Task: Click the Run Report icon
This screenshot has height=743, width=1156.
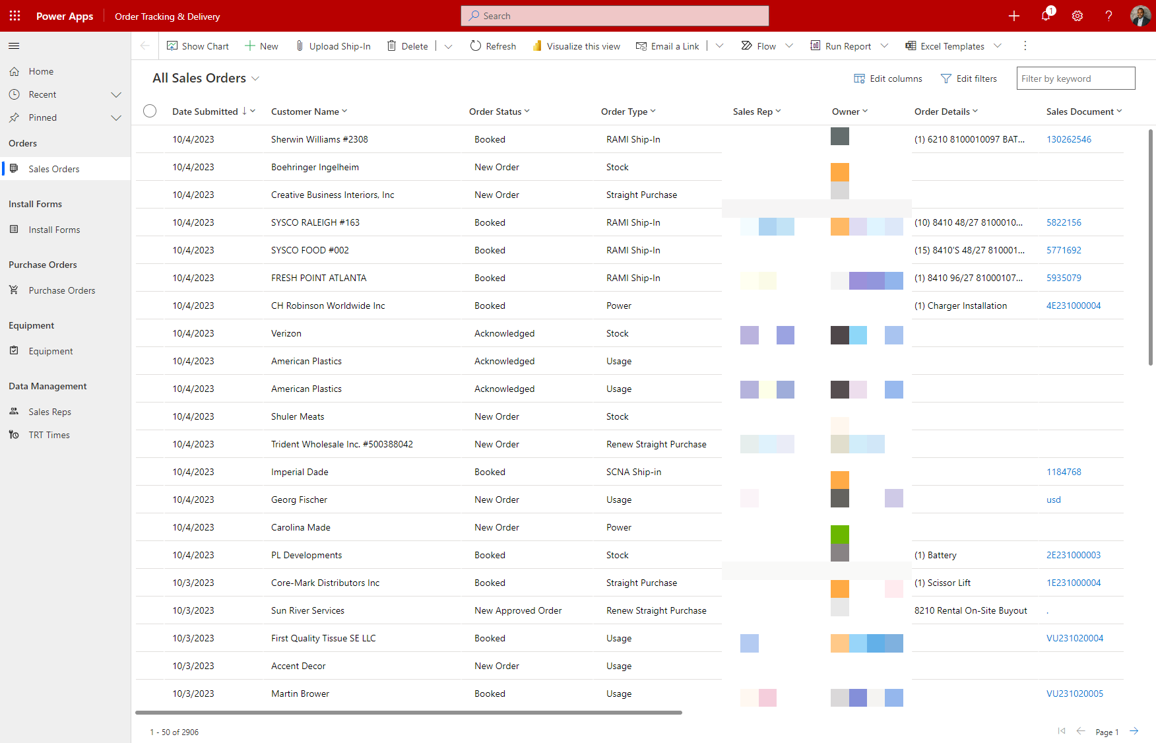Action: [x=816, y=46]
